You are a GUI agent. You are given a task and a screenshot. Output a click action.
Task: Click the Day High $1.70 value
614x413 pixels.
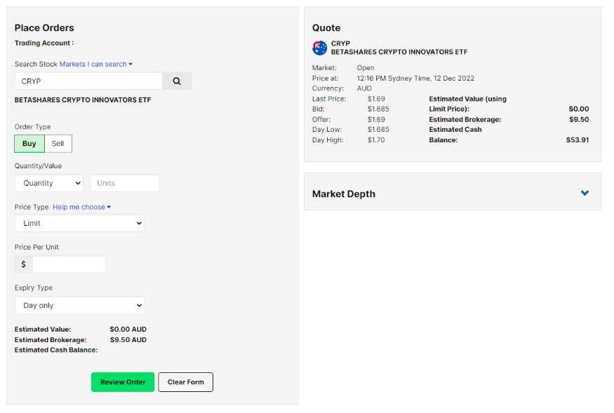coord(376,140)
